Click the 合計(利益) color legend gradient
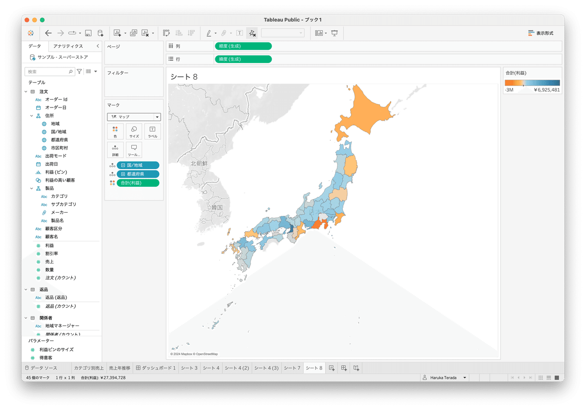The width and height of the screenshot is (586, 410). pyautogui.click(x=532, y=83)
